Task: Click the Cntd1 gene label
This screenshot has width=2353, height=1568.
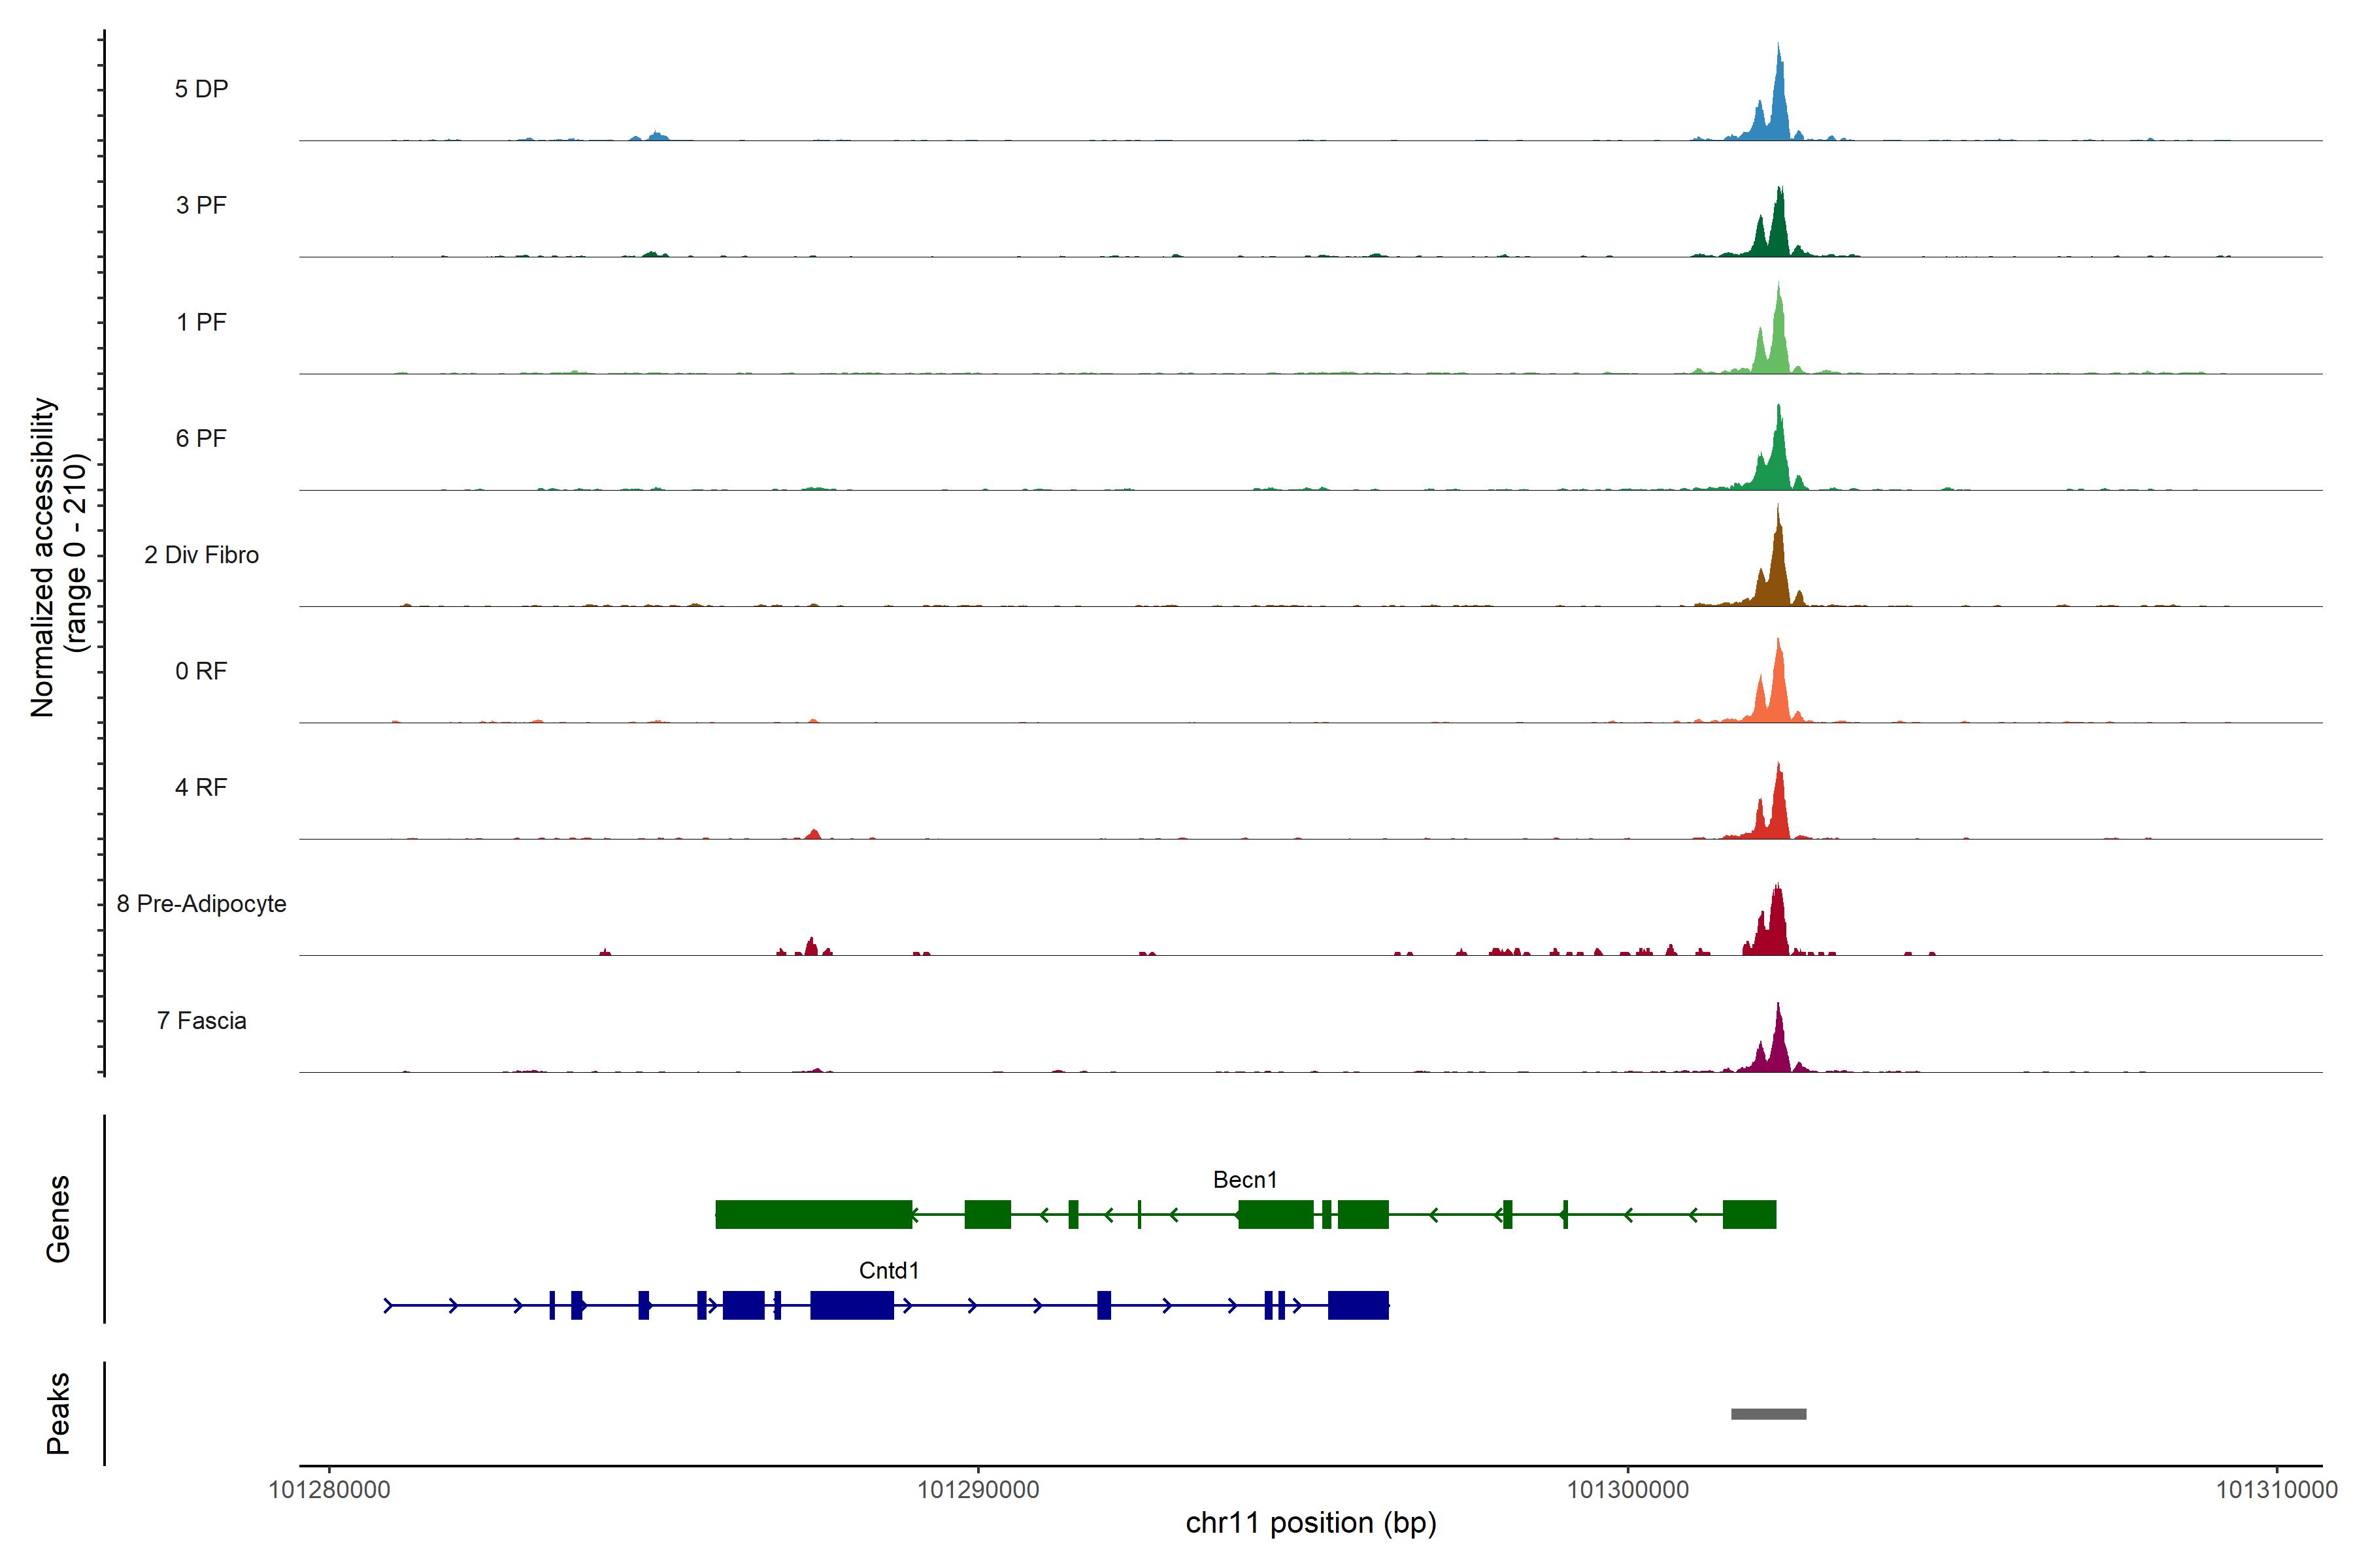Action: pos(888,1270)
